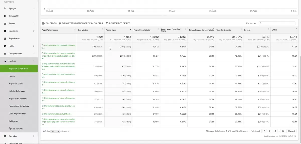The height and width of the screenshot is (144, 301).
Task: Click the COLONNES button
Action: (49, 23)
